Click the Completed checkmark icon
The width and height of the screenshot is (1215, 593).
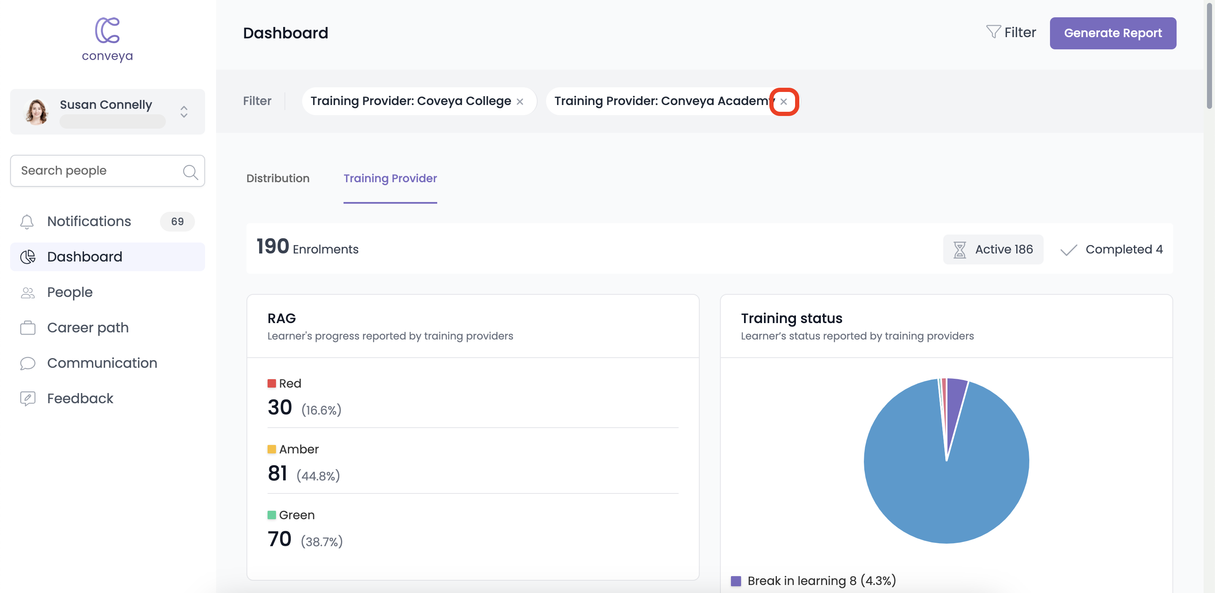click(1068, 250)
